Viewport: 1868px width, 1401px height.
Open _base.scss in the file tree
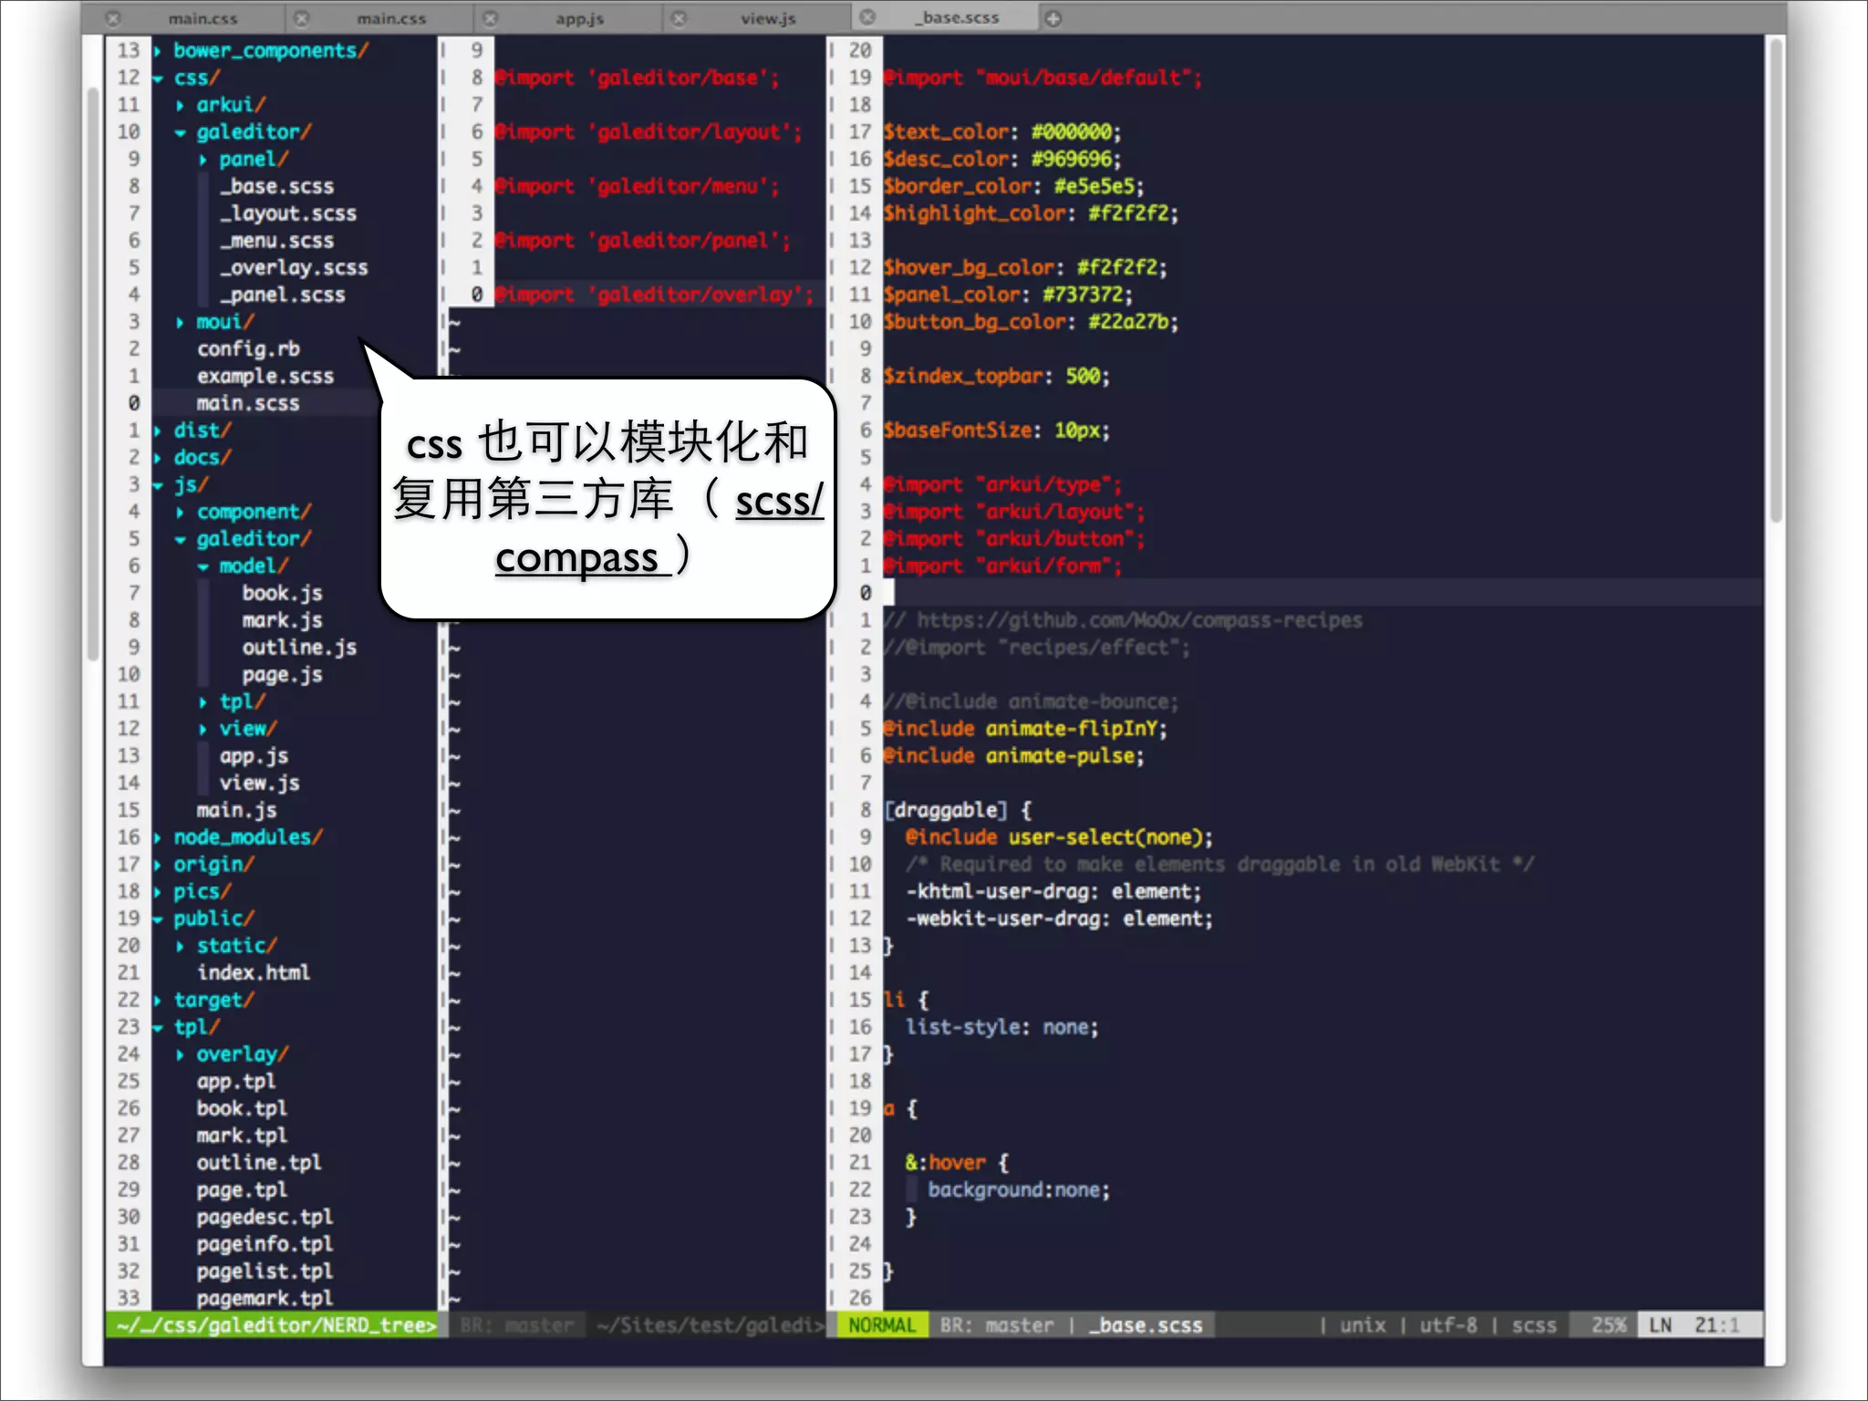click(277, 186)
